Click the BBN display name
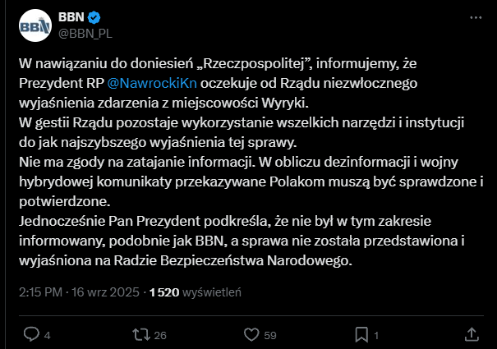Viewport: 497px width, 349px height. (x=71, y=17)
